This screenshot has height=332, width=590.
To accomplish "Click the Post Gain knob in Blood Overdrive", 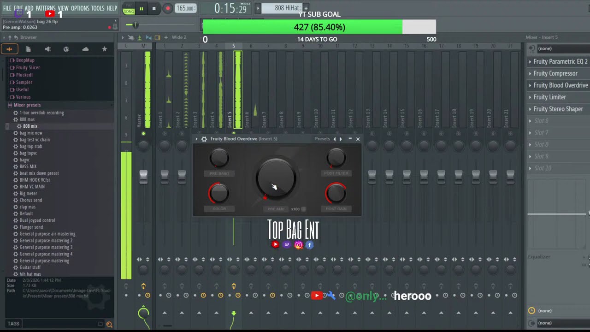I will [x=336, y=194].
